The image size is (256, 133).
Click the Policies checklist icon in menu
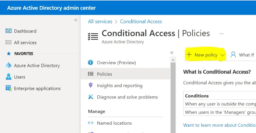[x=91, y=74]
